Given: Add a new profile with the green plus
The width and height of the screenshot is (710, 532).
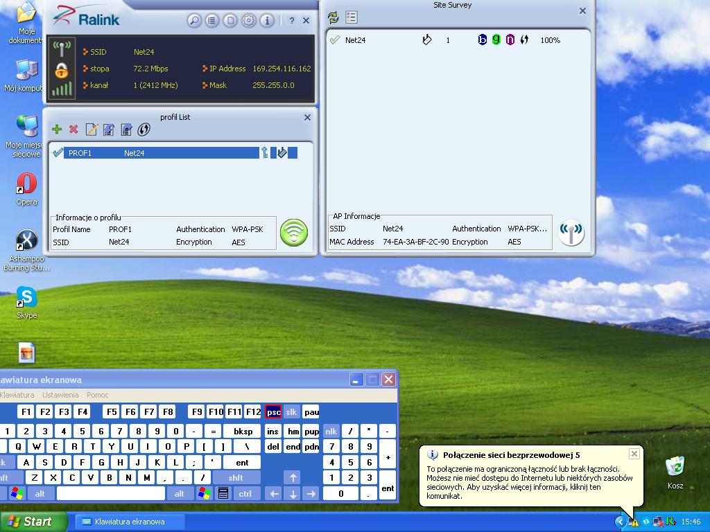Looking at the screenshot, I should 57,130.
